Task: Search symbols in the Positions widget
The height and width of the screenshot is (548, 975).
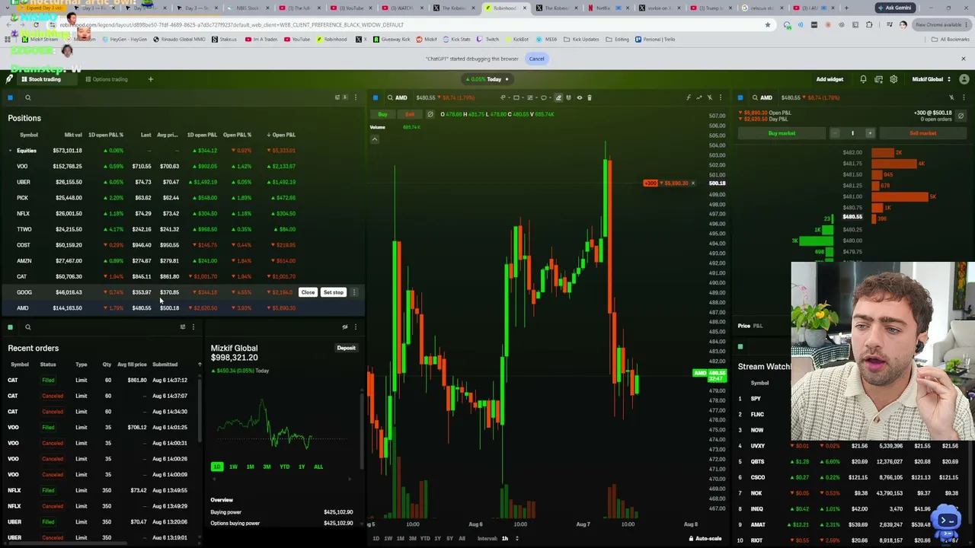Action: 27,97
